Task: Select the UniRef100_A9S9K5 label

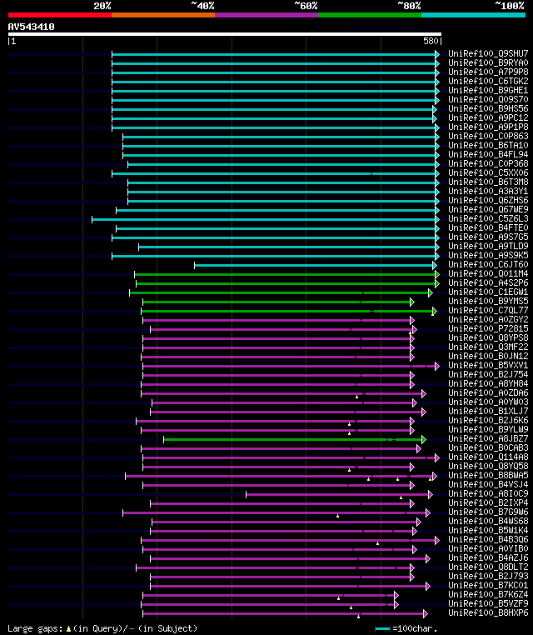Action: (488, 256)
